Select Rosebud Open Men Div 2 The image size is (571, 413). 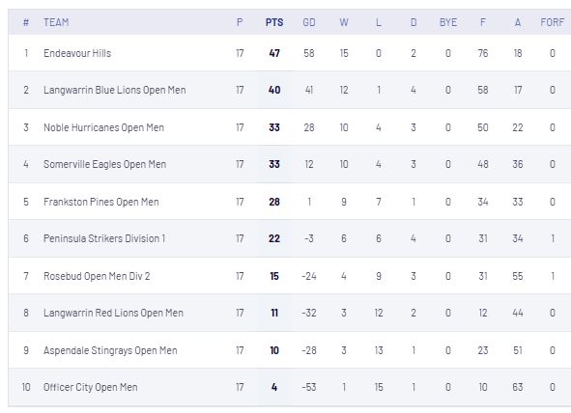[97, 276]
